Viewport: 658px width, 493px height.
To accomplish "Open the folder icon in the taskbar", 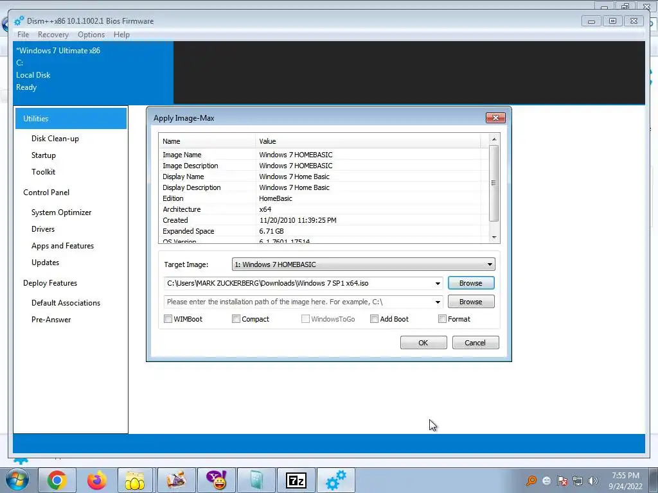I will tap(136, 480).
